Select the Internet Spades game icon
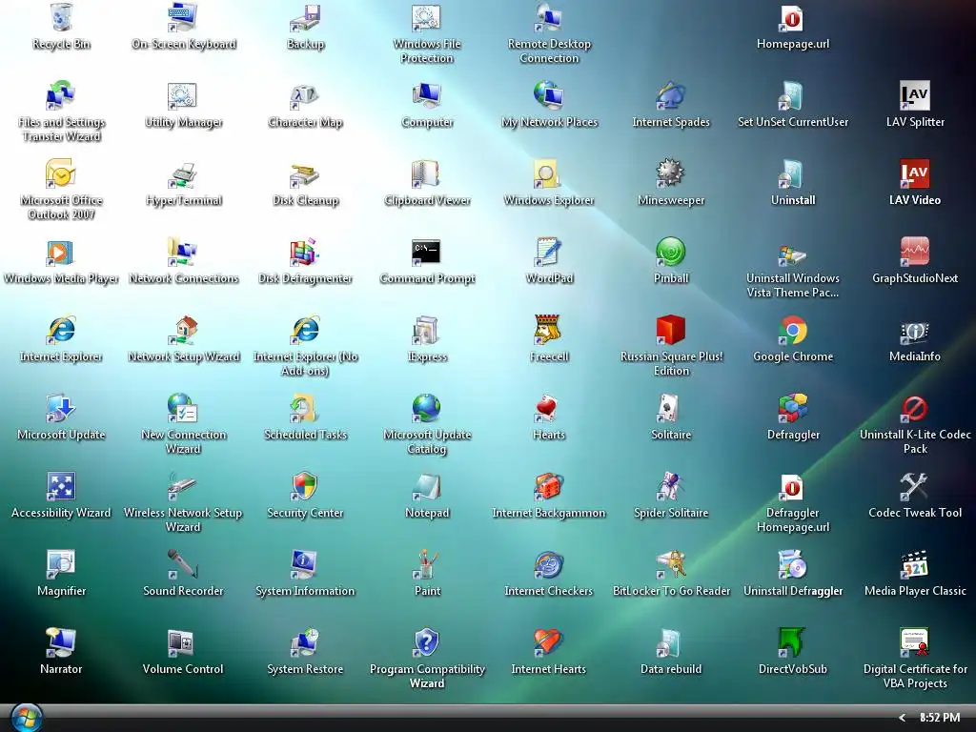Image resolution: width=976 pixels, height=732 pixels. click(x=671, y=96)
